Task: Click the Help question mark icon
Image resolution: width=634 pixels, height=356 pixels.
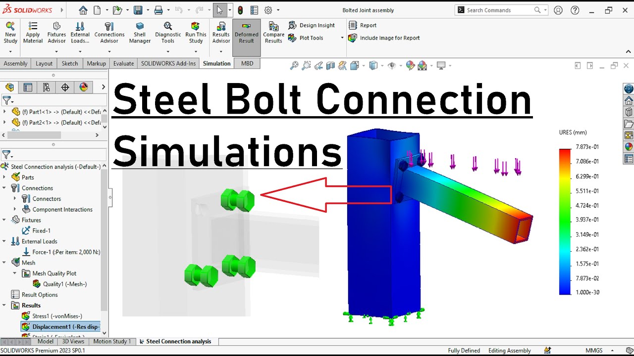Action: [575, 10]
